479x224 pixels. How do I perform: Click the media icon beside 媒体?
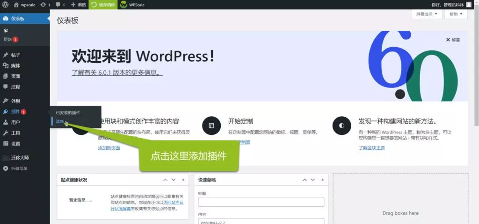point(6,65)
